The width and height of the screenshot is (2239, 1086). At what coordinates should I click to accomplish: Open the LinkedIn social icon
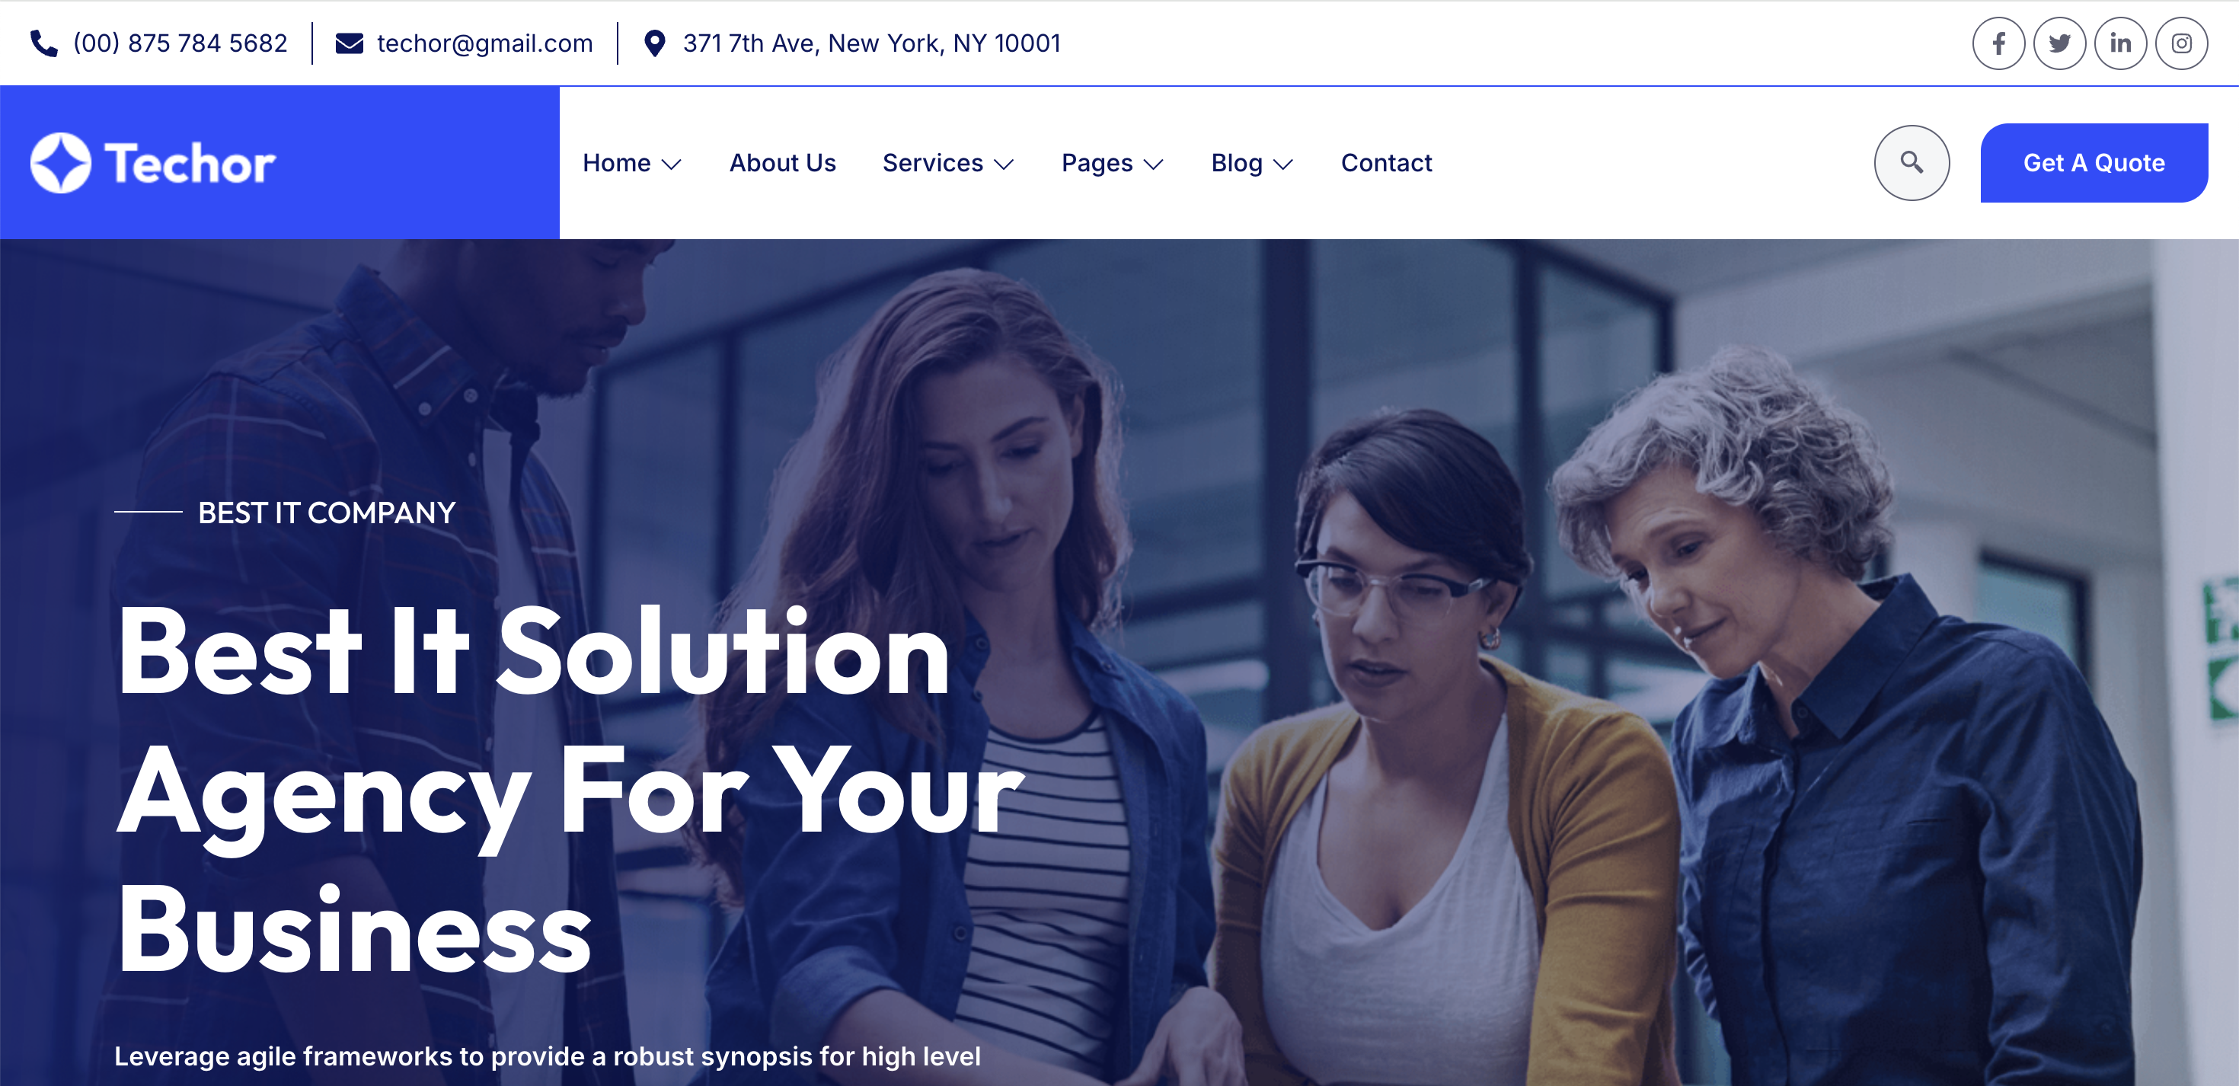[2120, 43]
